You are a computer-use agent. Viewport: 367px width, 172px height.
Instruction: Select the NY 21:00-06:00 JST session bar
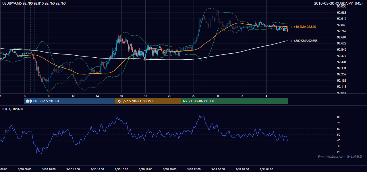pyautogui.click(x=235, y=101)
